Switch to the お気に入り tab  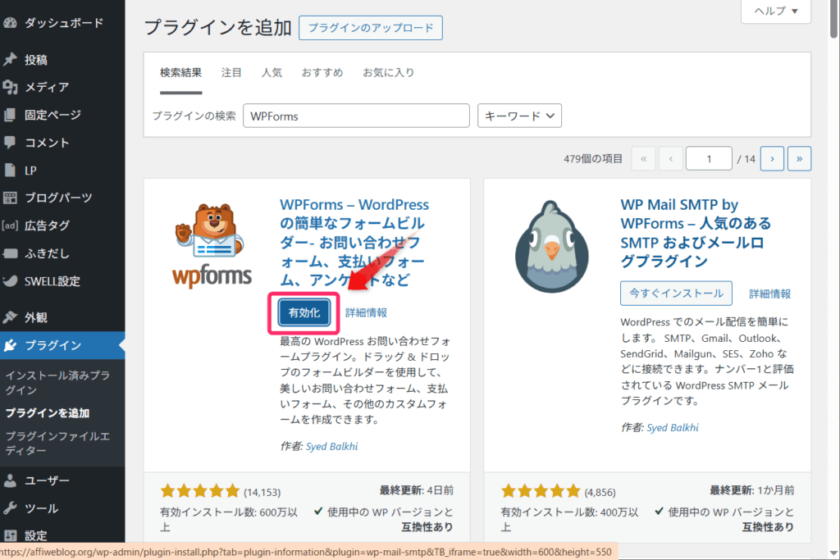388,72
